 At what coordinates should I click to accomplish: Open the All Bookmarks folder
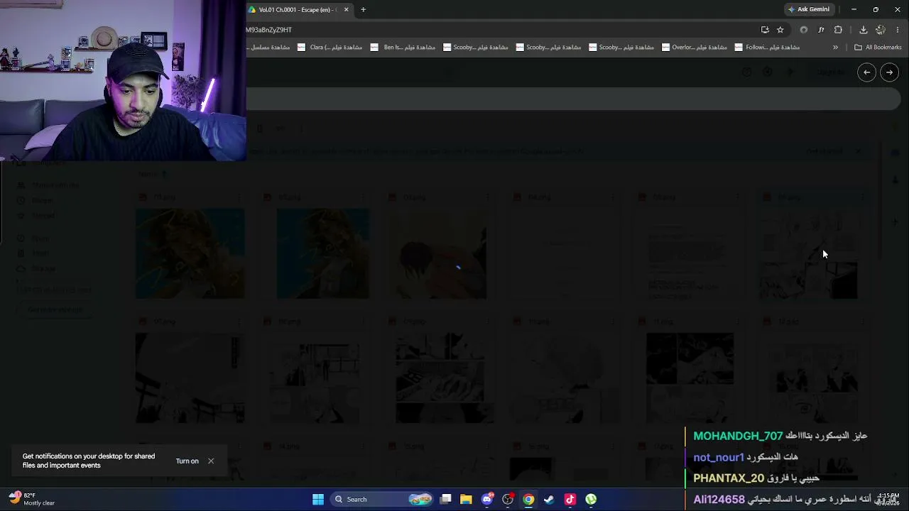pyautogui.click(x=878, y=48)
